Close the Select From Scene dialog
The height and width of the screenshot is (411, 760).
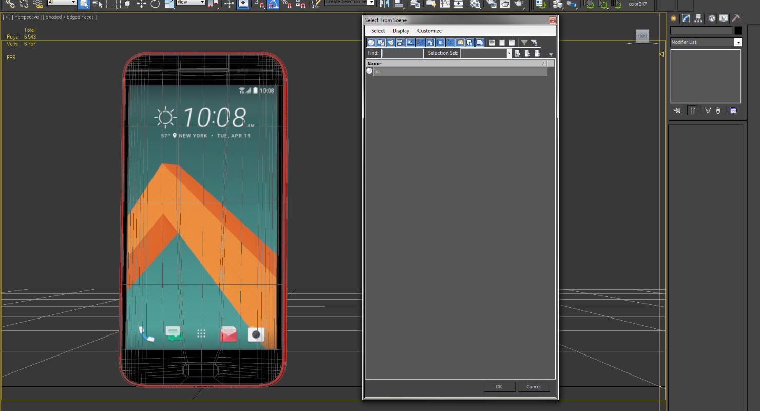click(553, 20)
